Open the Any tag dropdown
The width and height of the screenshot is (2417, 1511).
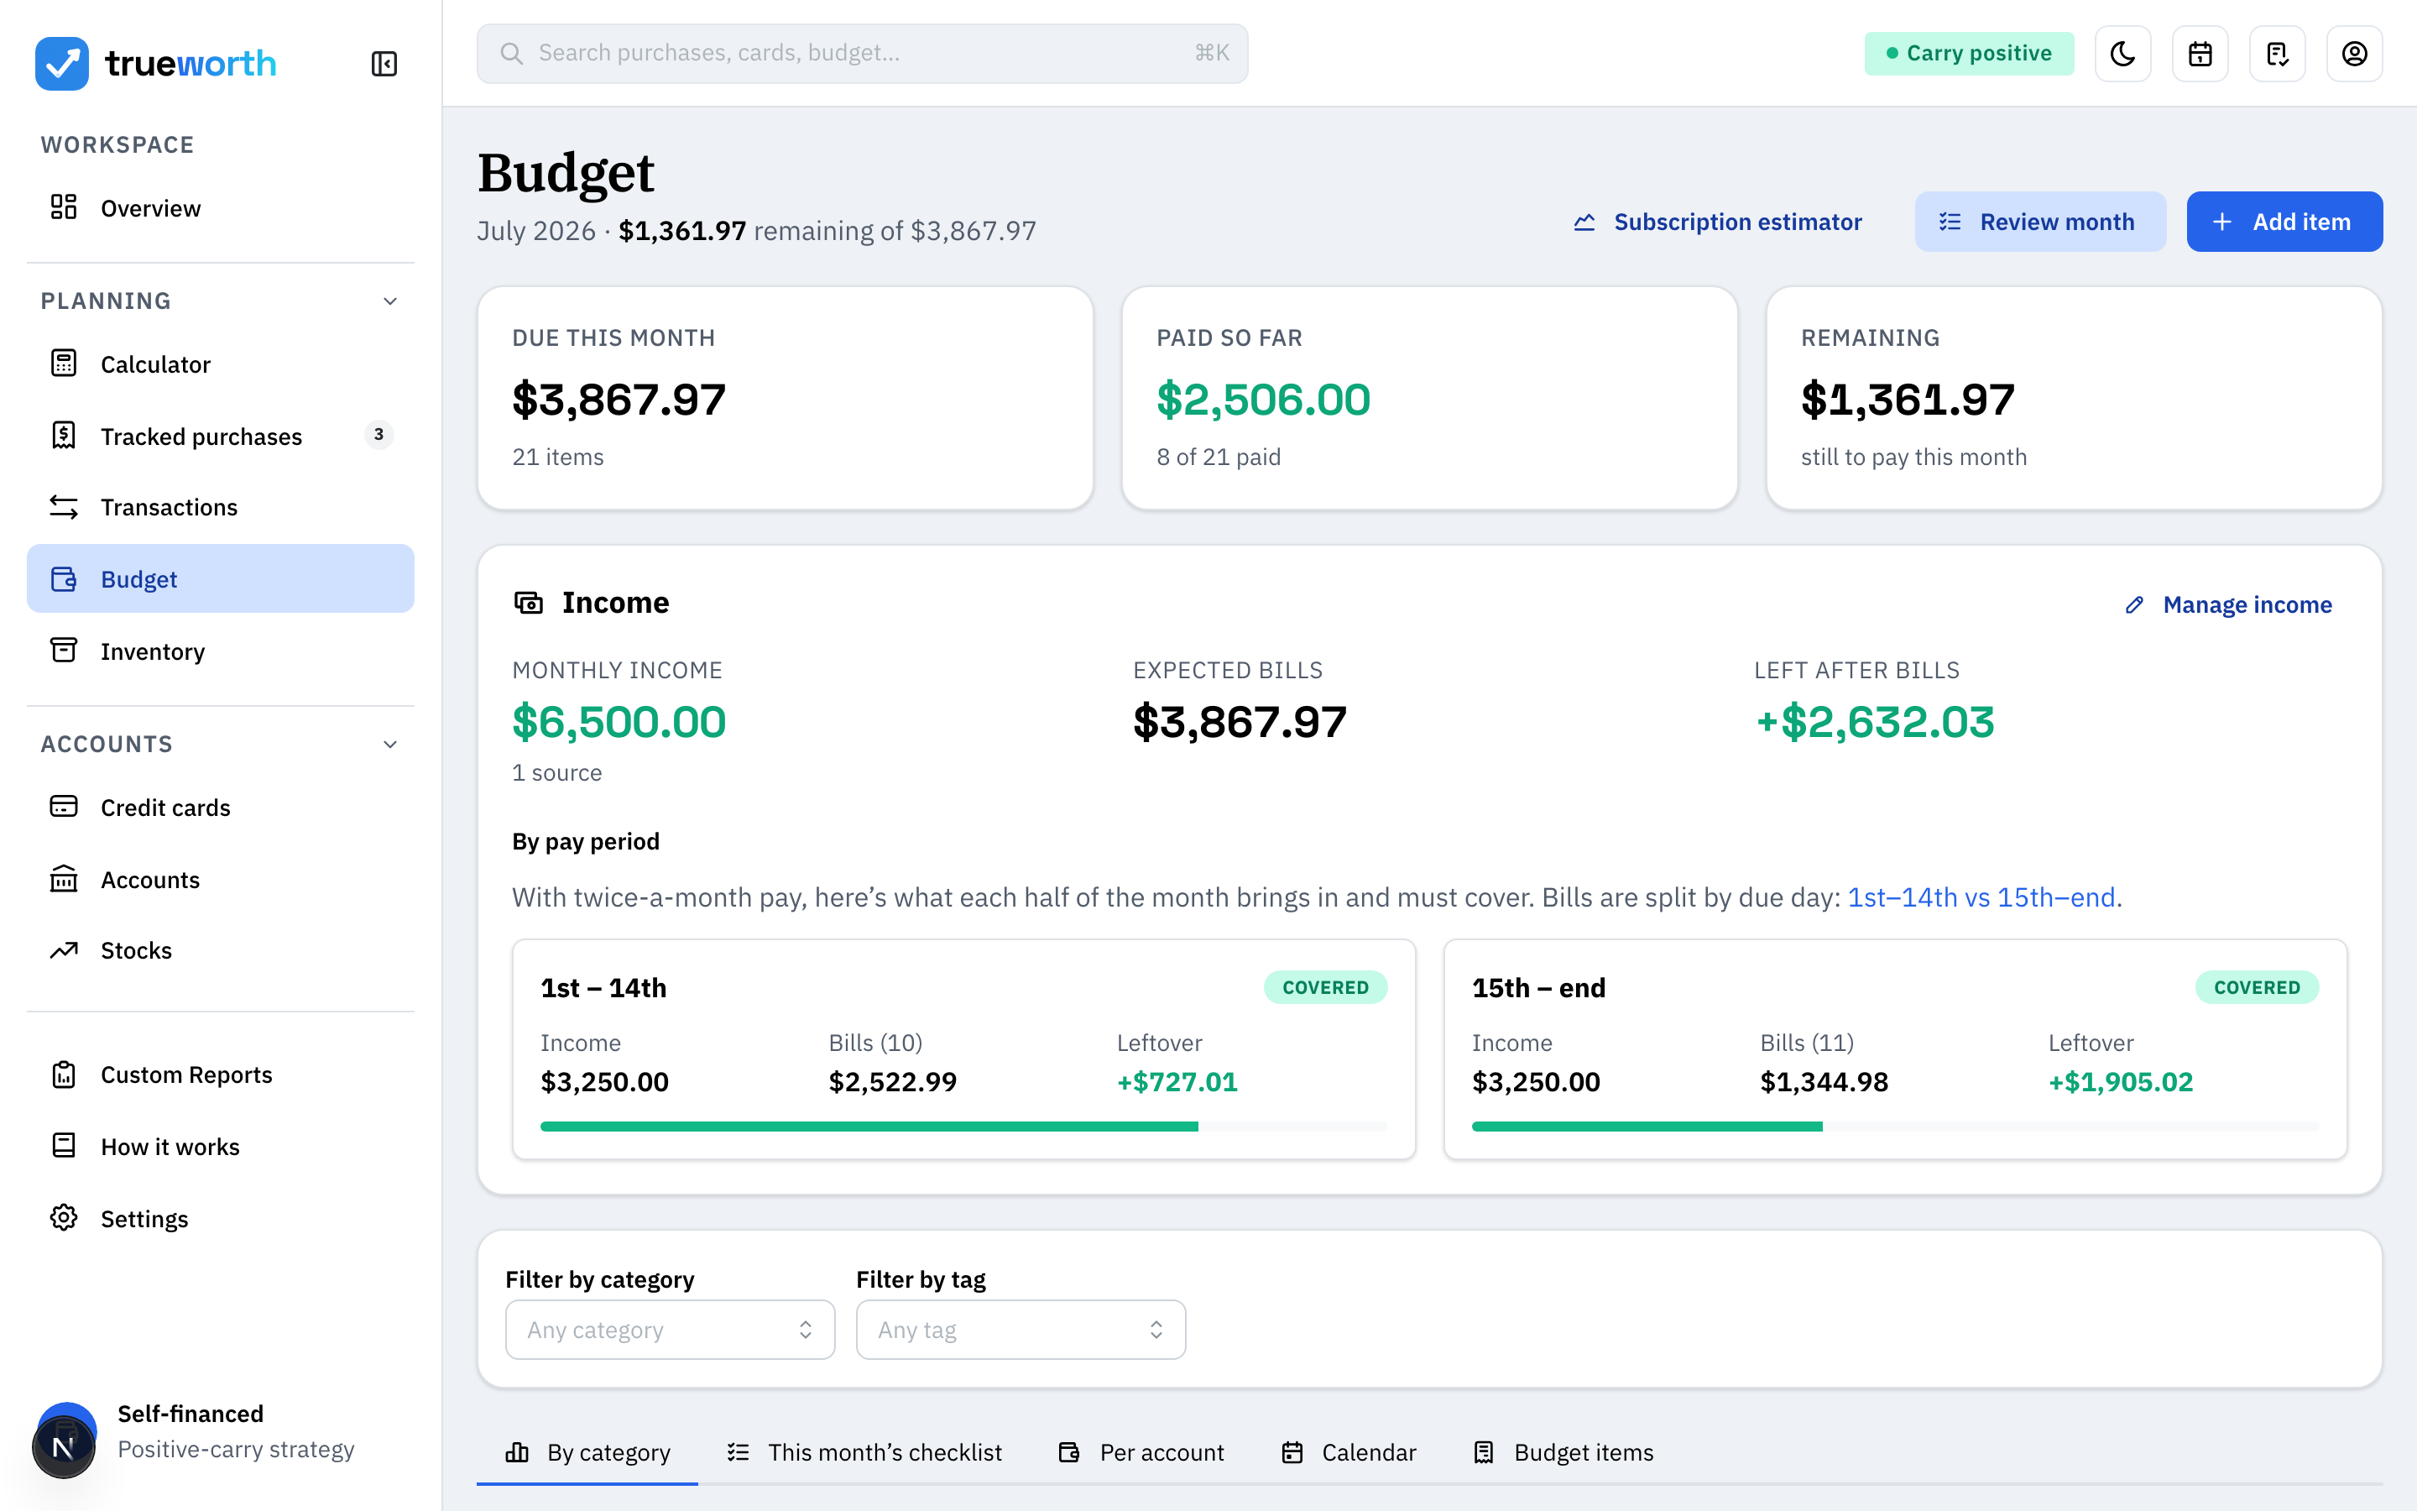[x=1021, y=1329]
